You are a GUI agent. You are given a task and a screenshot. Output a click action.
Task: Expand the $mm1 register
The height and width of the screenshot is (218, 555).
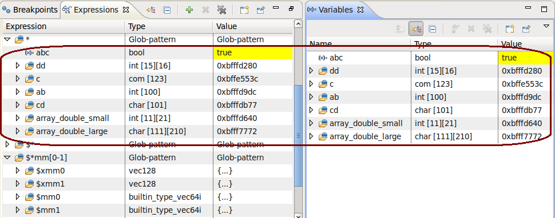pyautogui.click(x=18, y=210)
